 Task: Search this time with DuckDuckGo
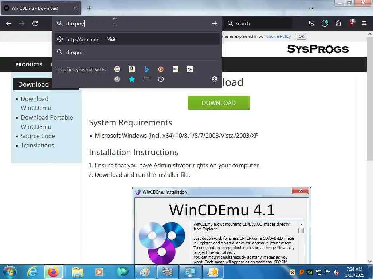161,69
